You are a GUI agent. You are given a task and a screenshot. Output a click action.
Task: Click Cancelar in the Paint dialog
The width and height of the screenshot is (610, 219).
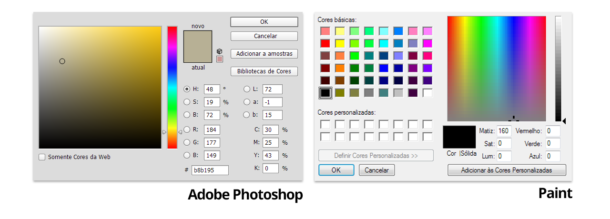(x=377, y=170)
